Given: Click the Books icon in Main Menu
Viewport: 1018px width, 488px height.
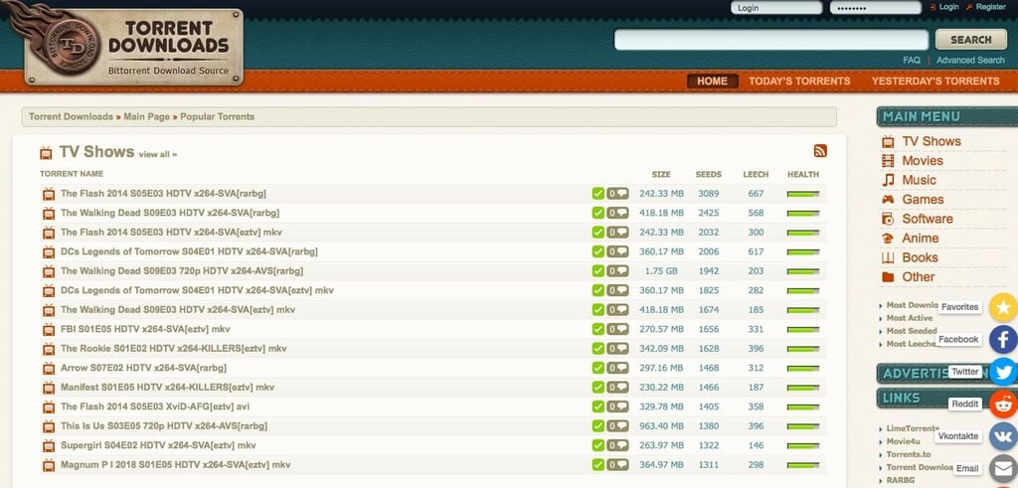Looking at the screenshot, I should point(888,257).
